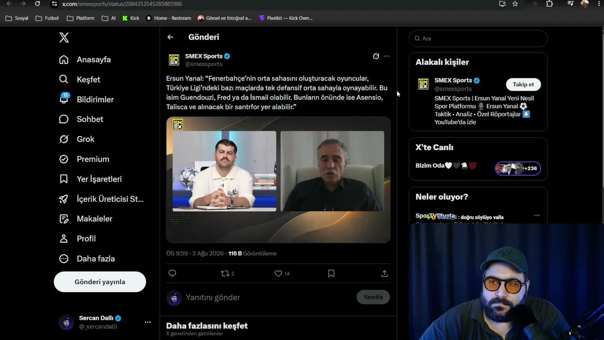Click the +236 listeners avatar badge
The height and width of the screenshot is (340, 604).
518,169
